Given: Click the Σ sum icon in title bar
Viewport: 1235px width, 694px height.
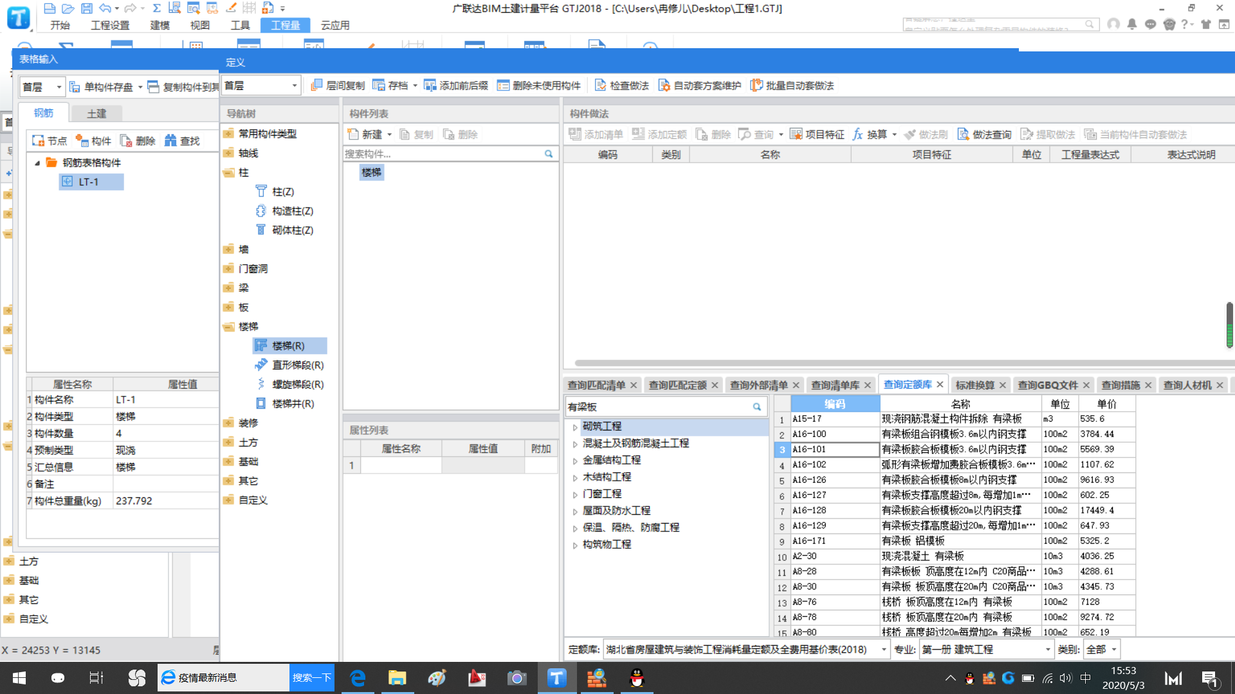Looking at the screenshot, I should 156,8.
